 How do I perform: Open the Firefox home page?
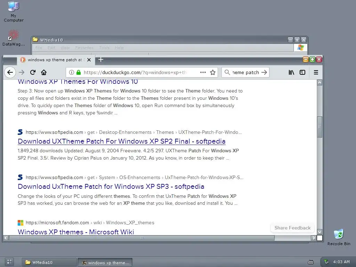click(x=44, y=72)
